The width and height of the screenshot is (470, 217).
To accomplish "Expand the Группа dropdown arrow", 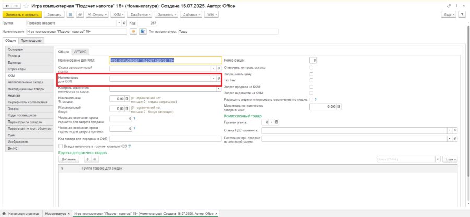I will coord(120,23).
